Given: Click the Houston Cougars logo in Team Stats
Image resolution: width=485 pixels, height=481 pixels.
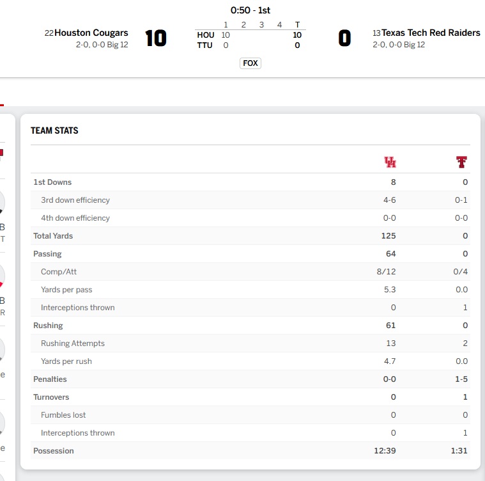Looking at the screenshot, I should (x=390, y=162).
